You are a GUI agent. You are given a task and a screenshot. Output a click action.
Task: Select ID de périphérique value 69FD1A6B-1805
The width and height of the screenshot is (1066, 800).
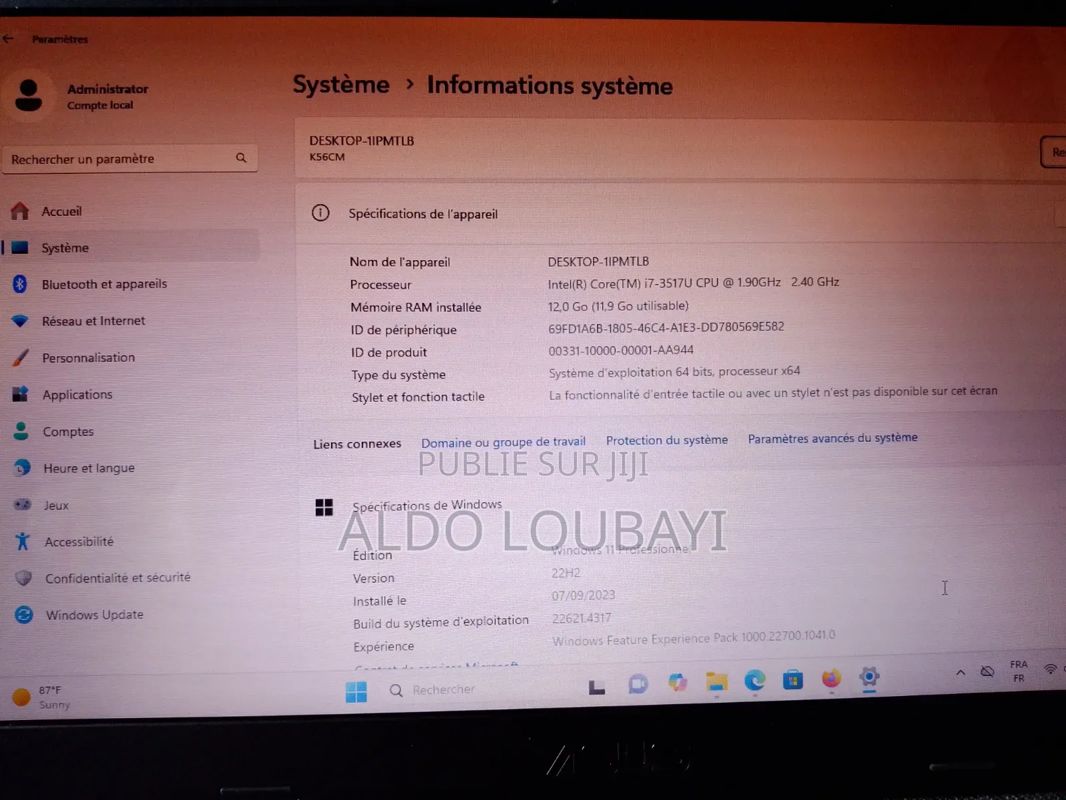(x=666, y=327)
